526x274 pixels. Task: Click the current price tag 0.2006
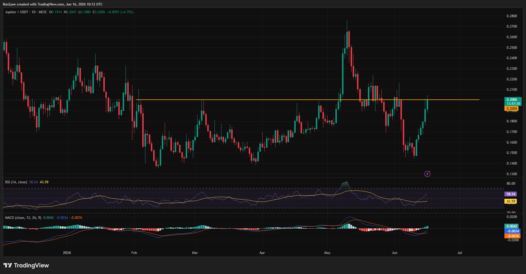(513, 100)
